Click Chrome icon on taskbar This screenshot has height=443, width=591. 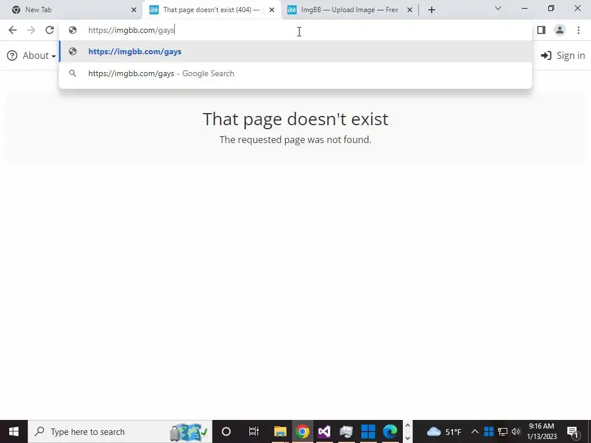302,431
